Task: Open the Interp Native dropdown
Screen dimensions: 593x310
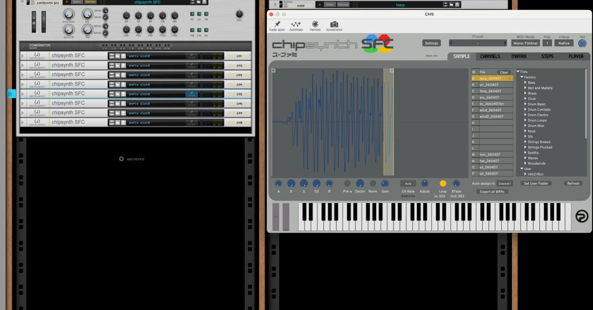Action: pos(564,43)
